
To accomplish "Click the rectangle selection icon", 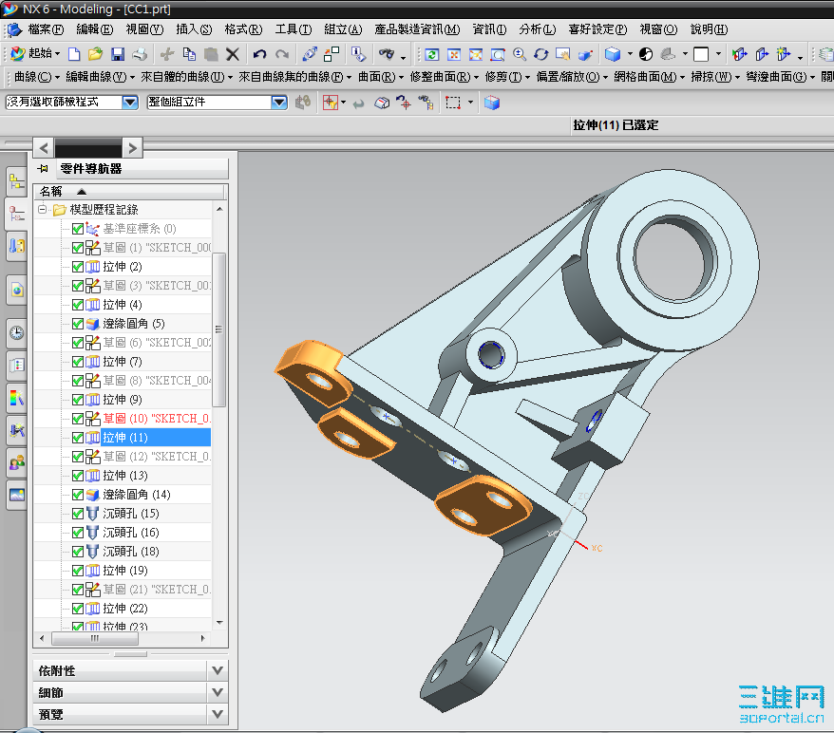I will coord(453,103).
